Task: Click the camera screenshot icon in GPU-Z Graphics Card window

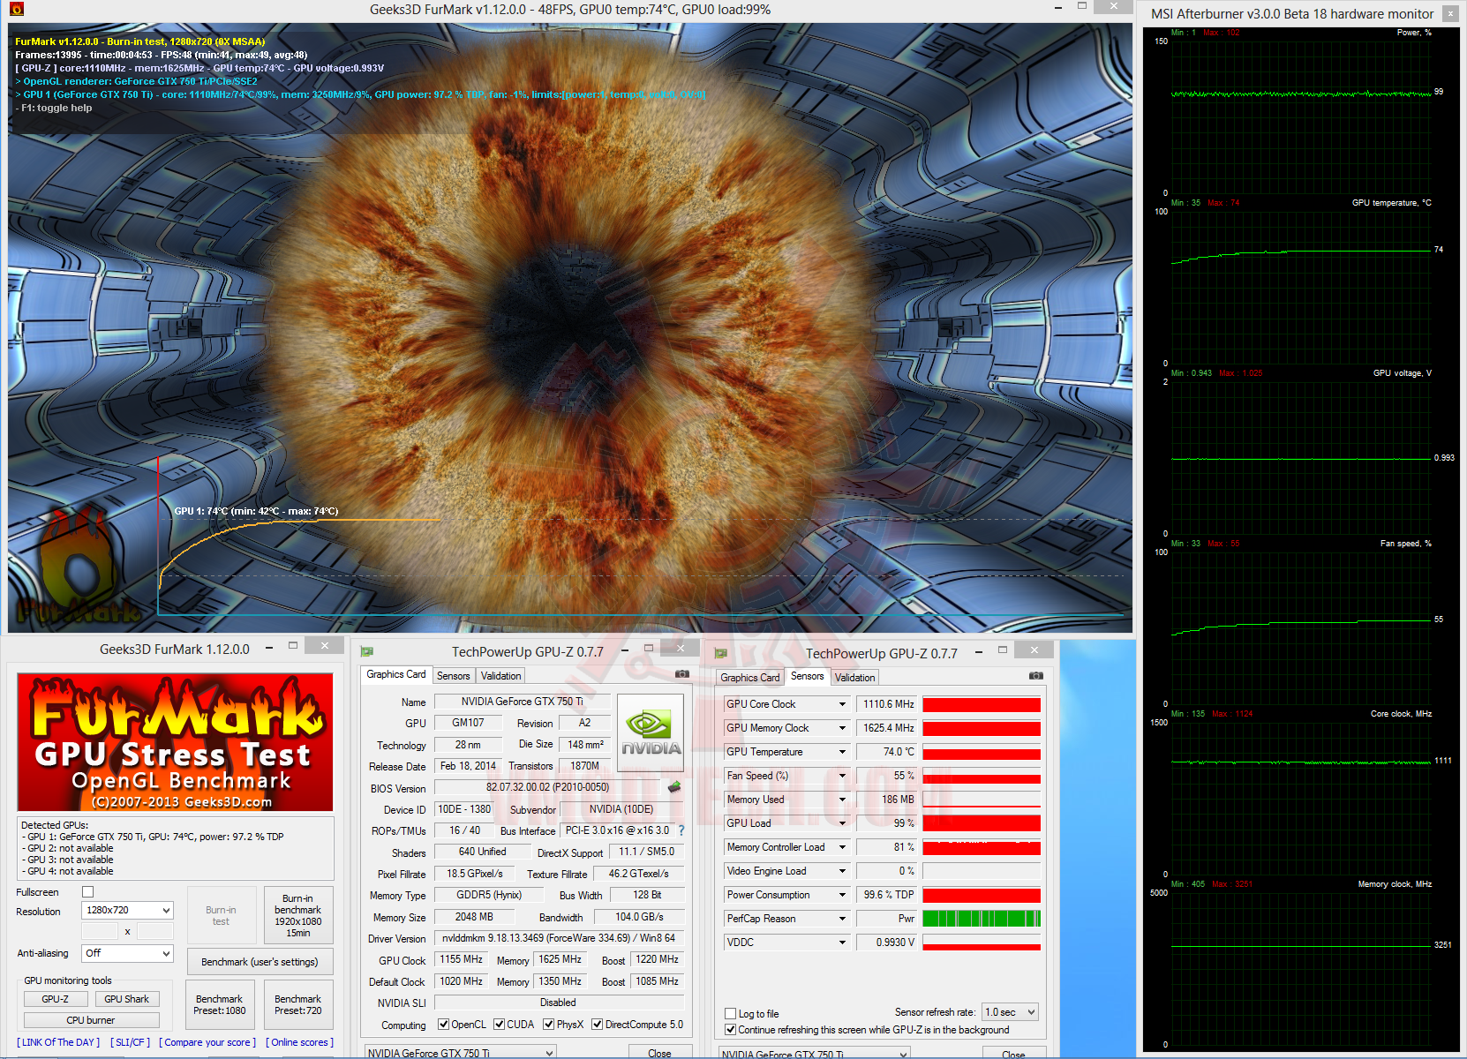Action: click(681, 674)
